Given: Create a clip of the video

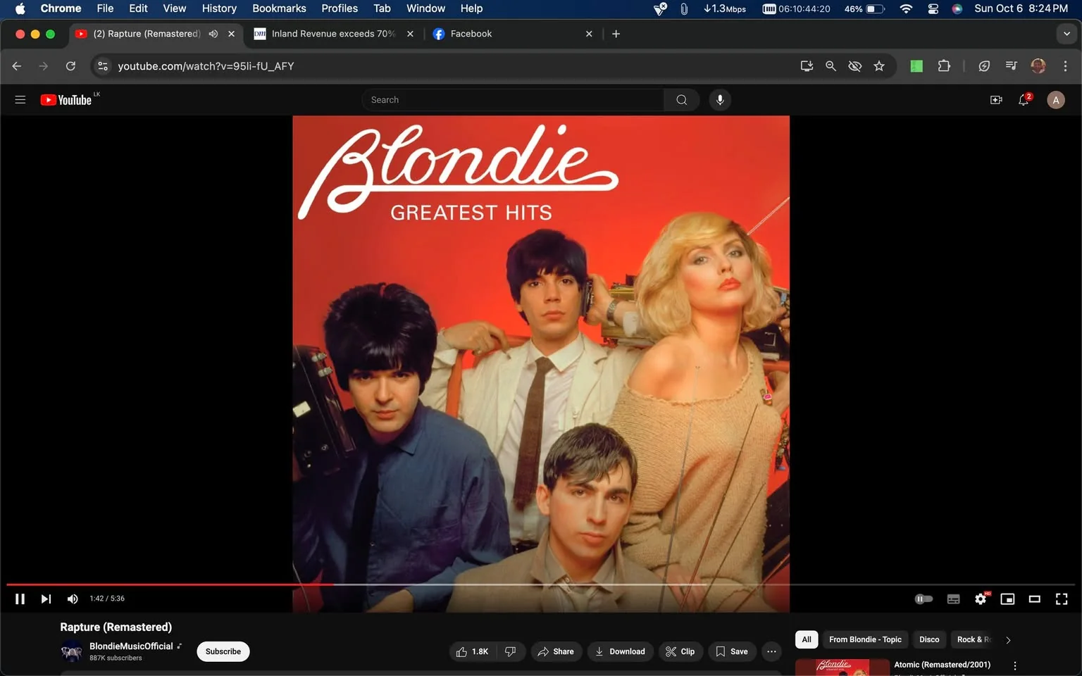Looking at the screenshot, I should [x=680, y=651].
